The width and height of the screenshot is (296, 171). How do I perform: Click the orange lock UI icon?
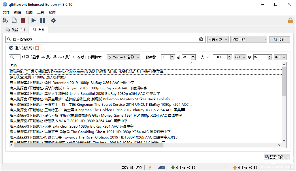[x=291, y=20]
